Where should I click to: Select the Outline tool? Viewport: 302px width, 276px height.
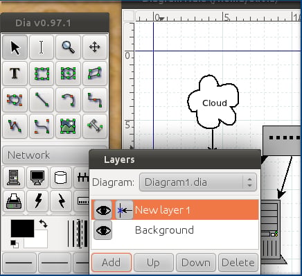[95, 126]
